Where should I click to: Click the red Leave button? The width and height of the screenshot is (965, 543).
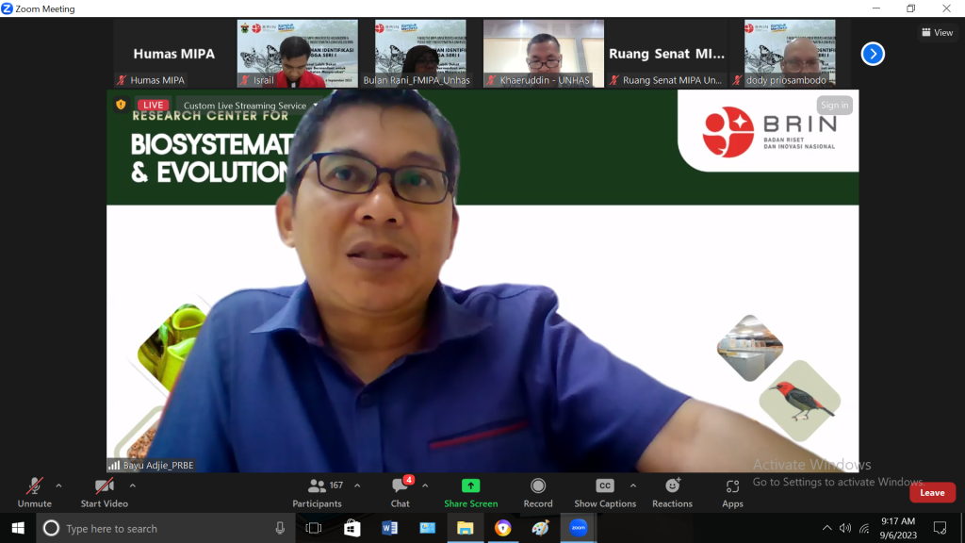pos(932,493)
